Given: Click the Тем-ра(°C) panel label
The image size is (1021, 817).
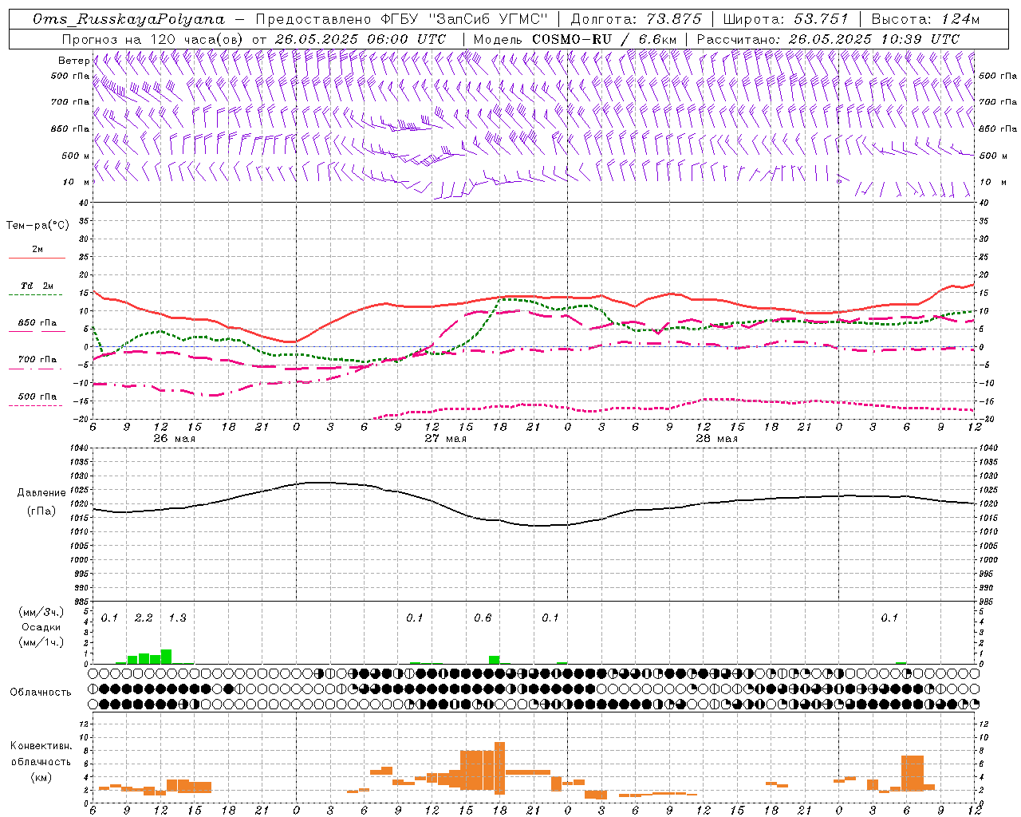Looking at the screenshot, I should click(x=37, y=226).
